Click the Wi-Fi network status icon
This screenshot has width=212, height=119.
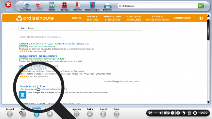point(156,113)
